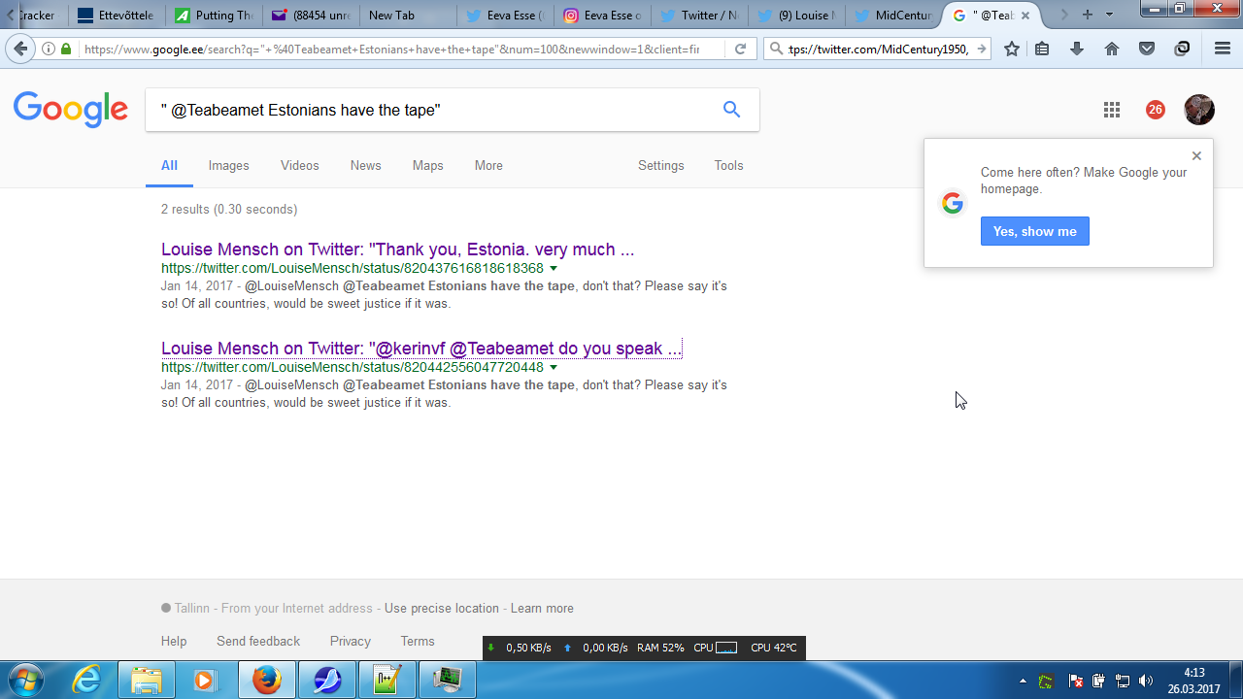Open the network tray icon
This screenshot has height=699, width=1243.
point(1123,681)
